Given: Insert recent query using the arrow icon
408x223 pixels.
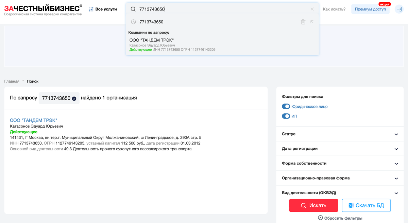Looking at the screenshot, I should tap(312, 22).
